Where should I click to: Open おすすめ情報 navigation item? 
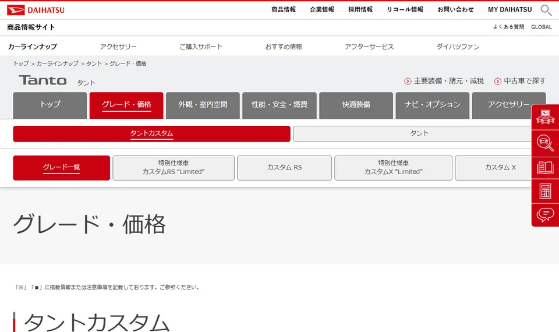(284, 47)
